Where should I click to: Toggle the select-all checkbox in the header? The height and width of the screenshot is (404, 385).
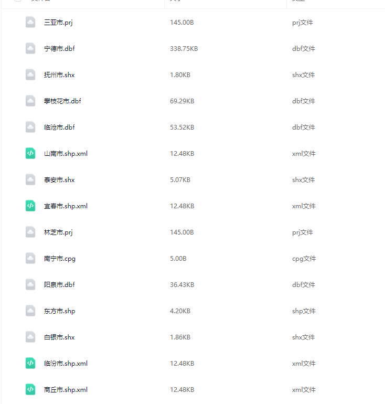tap(18, 1)
